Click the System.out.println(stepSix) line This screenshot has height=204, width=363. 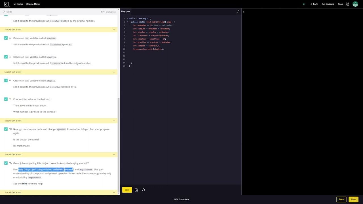coord(148,49)
